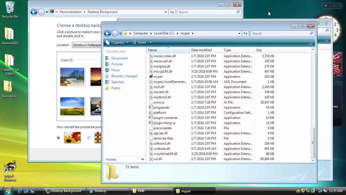Select file mozavcodec.dll
The image size is (346, 195).
[165, 56]
